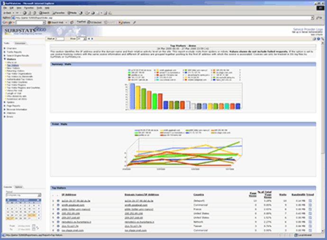The image size is (327, 240).
Task: Select Top Visitors in the sidebar tree
Action: pyautogui.click(x=13, y=65)
